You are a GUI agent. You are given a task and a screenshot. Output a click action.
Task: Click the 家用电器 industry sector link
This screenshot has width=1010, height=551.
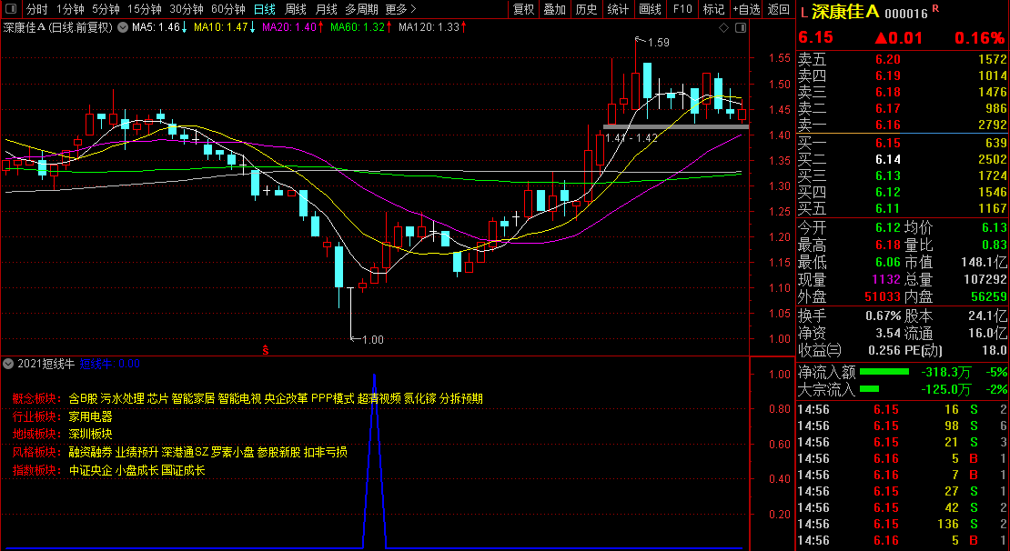click(90, 416)
